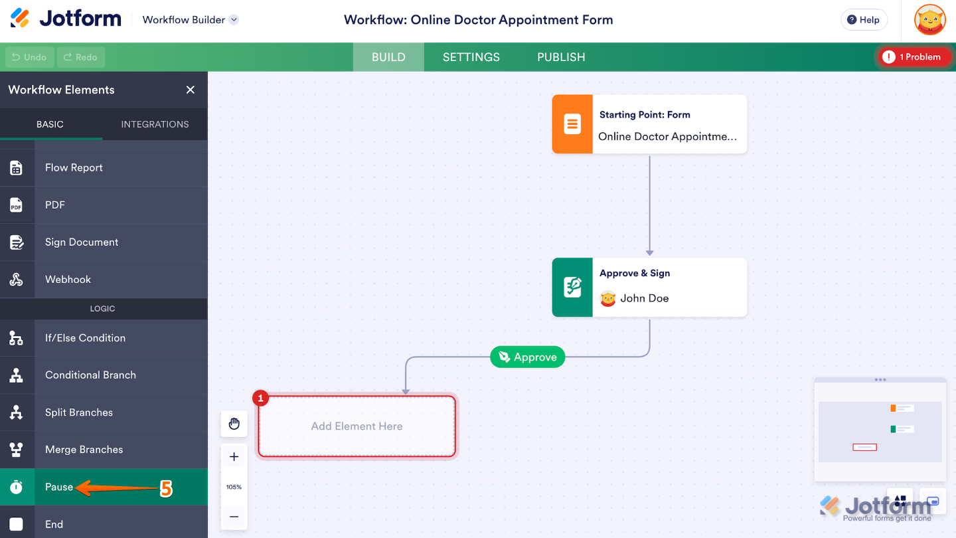Choose the Sign Document element icon
956x538 pixels.
[x=17, y=242]
